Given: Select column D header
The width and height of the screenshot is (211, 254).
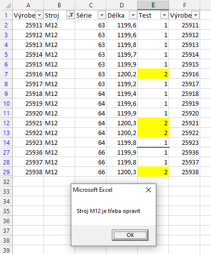Looking at the screenshot, I should tap(122, 5).
